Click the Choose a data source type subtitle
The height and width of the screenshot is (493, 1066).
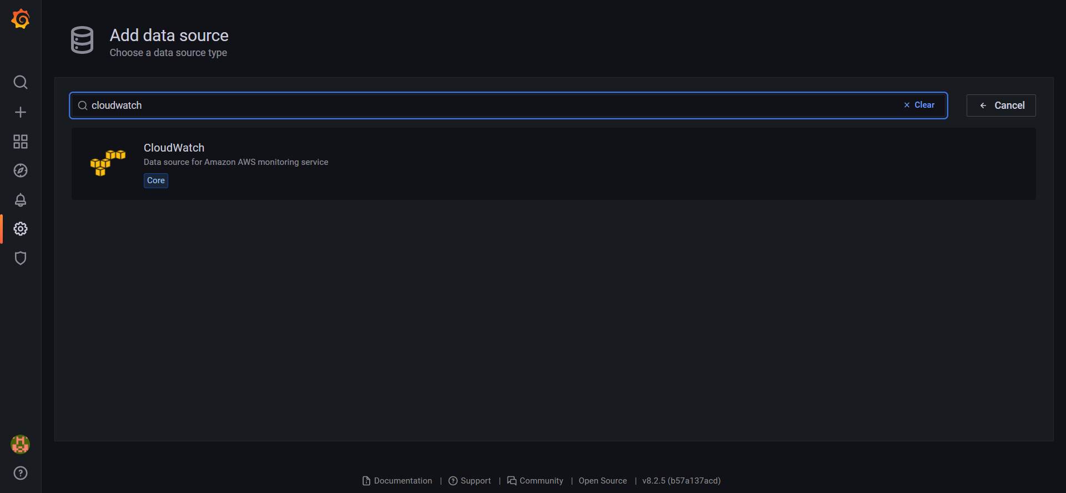pyautogui.click(x=168, y=53)
